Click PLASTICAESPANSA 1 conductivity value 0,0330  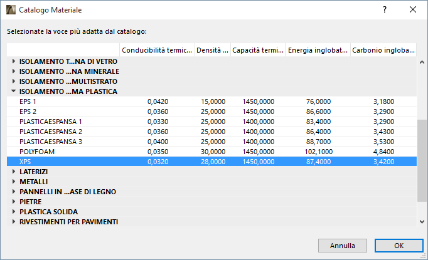click(x=158, y=122)
